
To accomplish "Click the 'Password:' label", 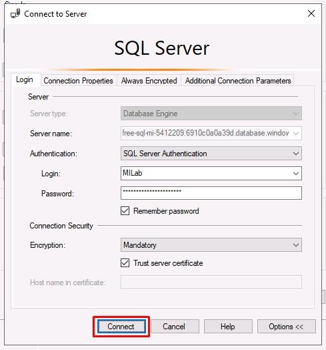I will pyautogui.click(x=57, y=194).
